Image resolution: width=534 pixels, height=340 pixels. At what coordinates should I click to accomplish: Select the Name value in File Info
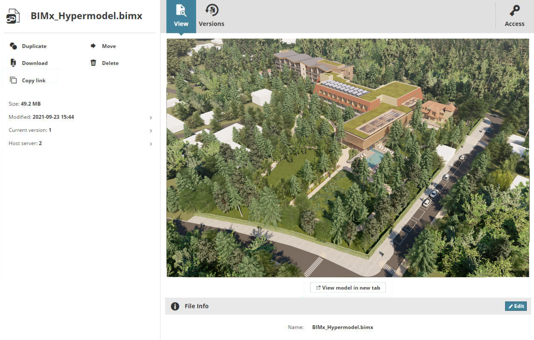click(x=342, y=327)
